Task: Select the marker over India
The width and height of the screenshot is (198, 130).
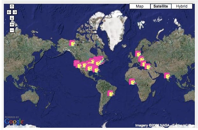Action: click(167, 76)
